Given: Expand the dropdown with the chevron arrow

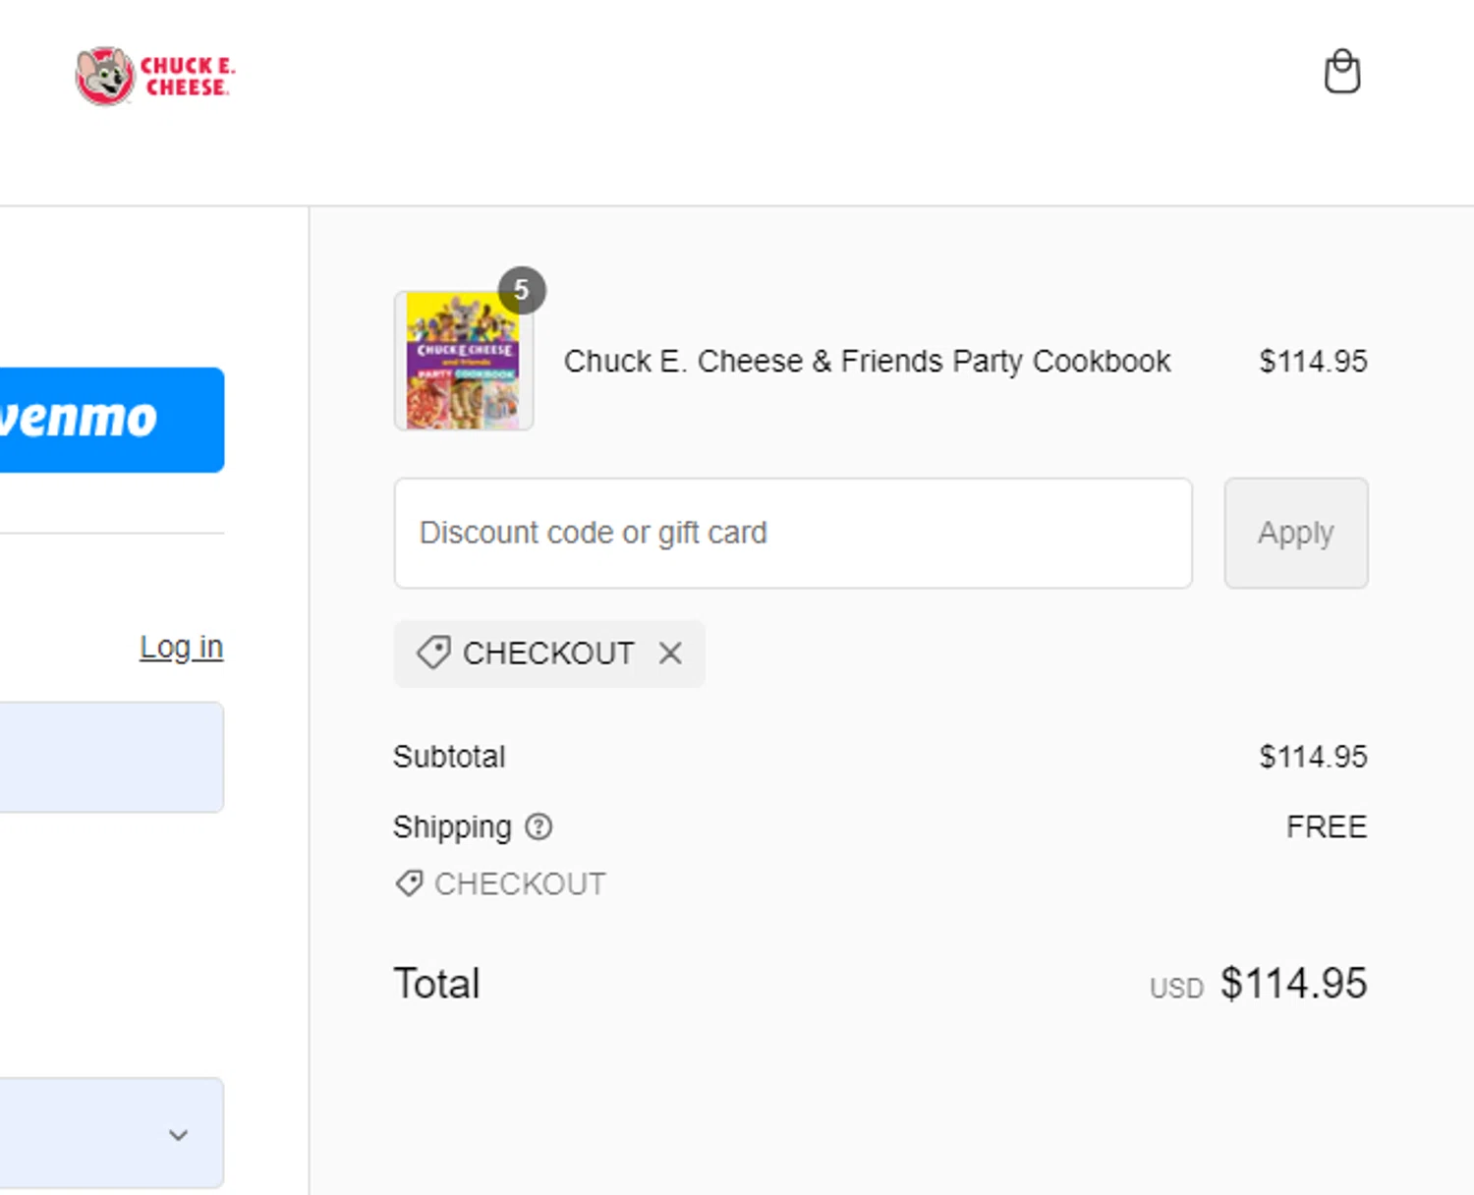Looking at the screenshot, I should point(178,1134).
